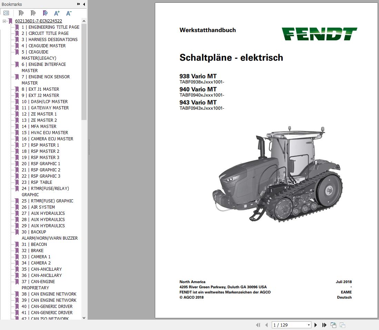The height and width of the screenshot is (330, 379).
Task: Open bookmark 30 | BACKUP ALARM/HORN/WARN BUZZER
Action: [50, 235]
